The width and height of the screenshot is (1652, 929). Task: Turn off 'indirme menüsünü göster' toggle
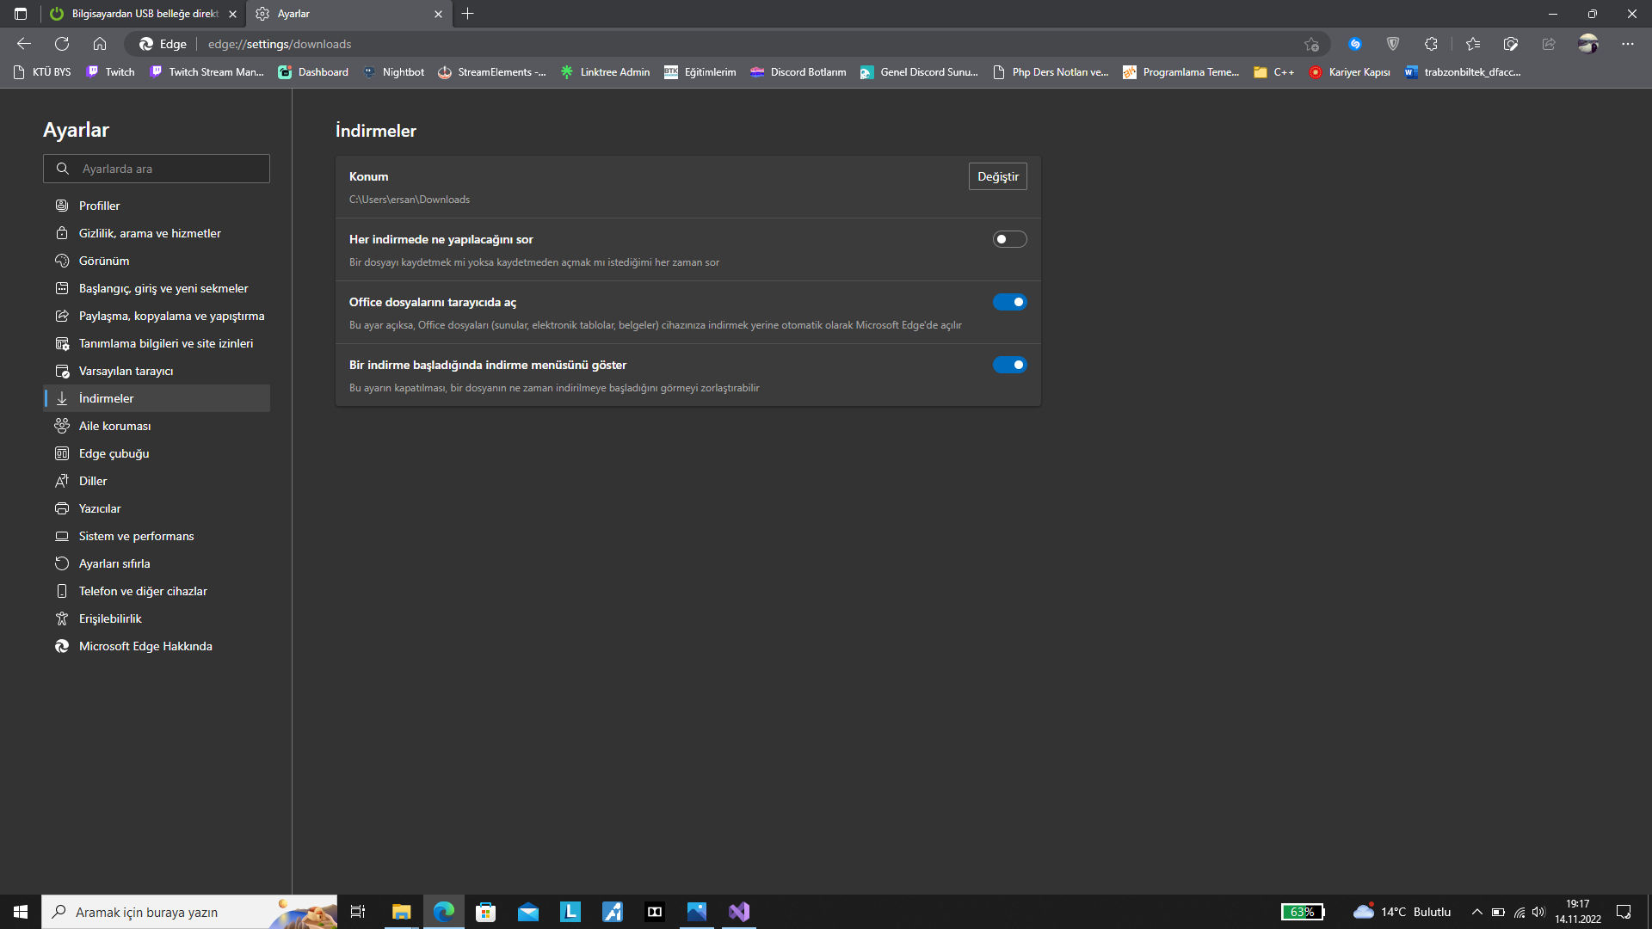coord(1009,365)
